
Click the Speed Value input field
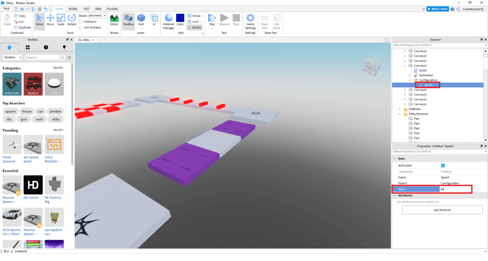pos(455,189)
